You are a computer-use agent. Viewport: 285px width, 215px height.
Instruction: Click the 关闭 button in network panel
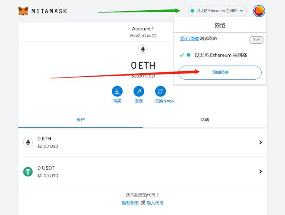pos(256,40)
